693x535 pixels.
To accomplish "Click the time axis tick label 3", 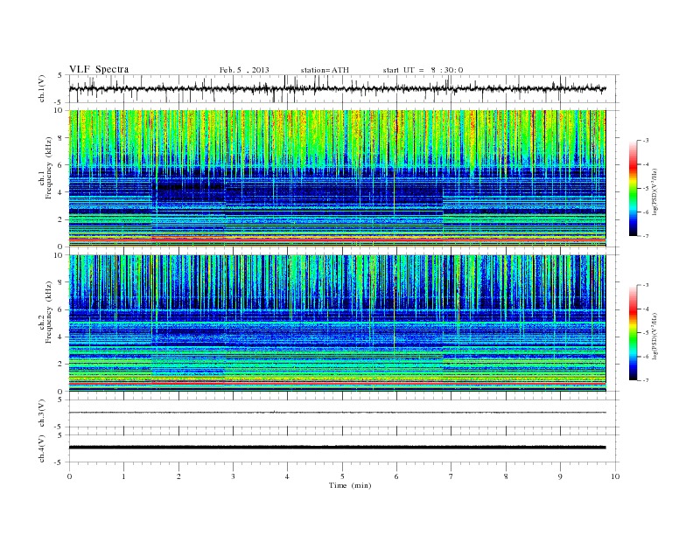I will [x=233, y=476].
